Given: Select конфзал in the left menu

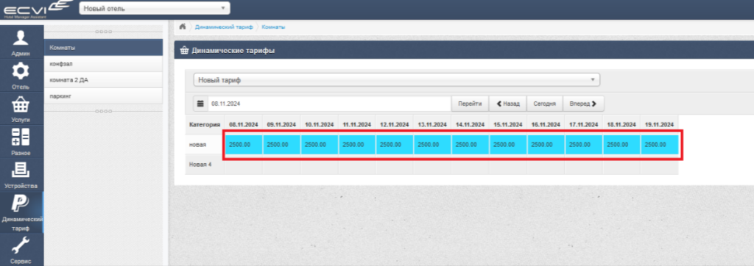Looking at the screenshot, I should 103,64.
